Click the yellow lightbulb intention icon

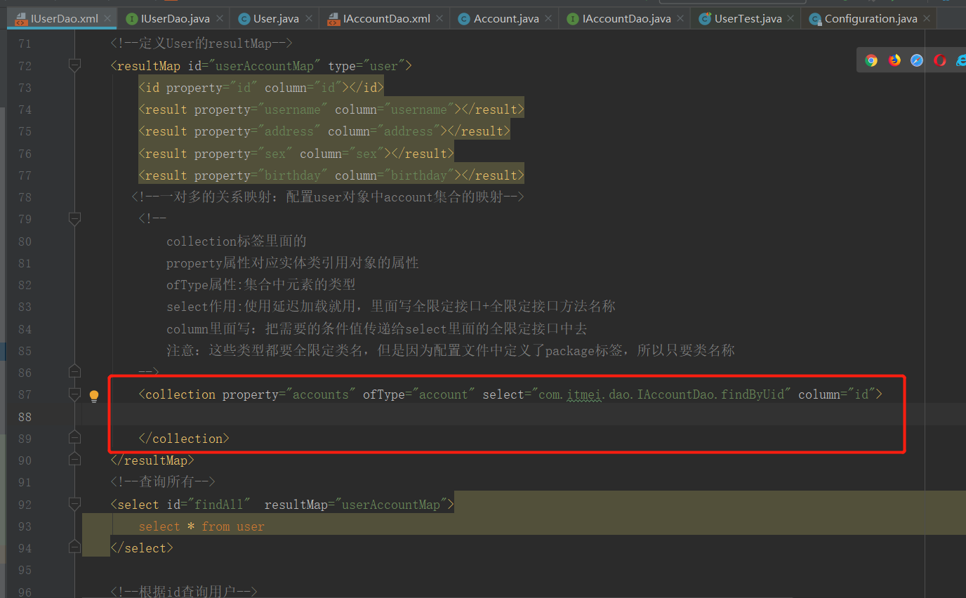tap(94, 396)
